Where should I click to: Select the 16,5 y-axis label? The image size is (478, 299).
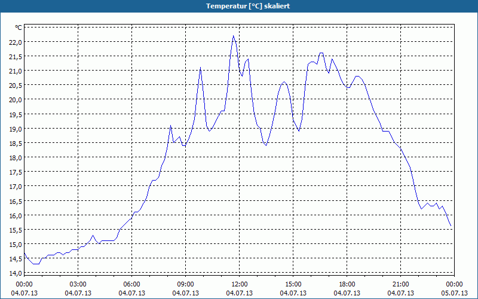point(16,201)
